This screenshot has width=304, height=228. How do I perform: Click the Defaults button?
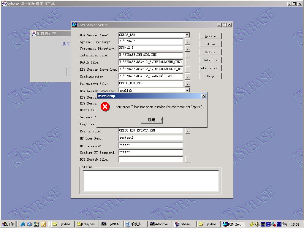[210, 60]
